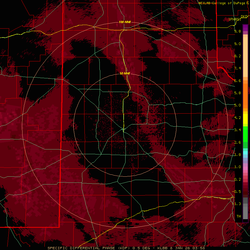Click the -1.3 legend value
This screenshot has width=250, height=250.
(x=236, y=204)
